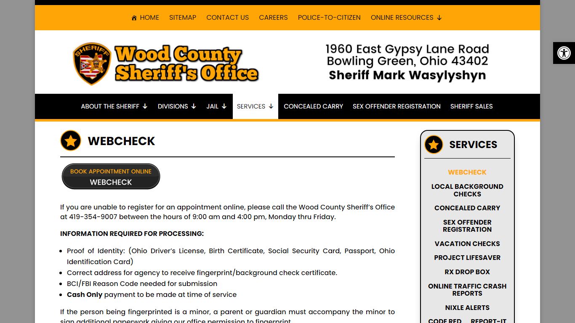This screenshot has height=323, width=575.
Task: Click the star icon beside the WEBCHECK heading
Action: (x=71, y=140)
